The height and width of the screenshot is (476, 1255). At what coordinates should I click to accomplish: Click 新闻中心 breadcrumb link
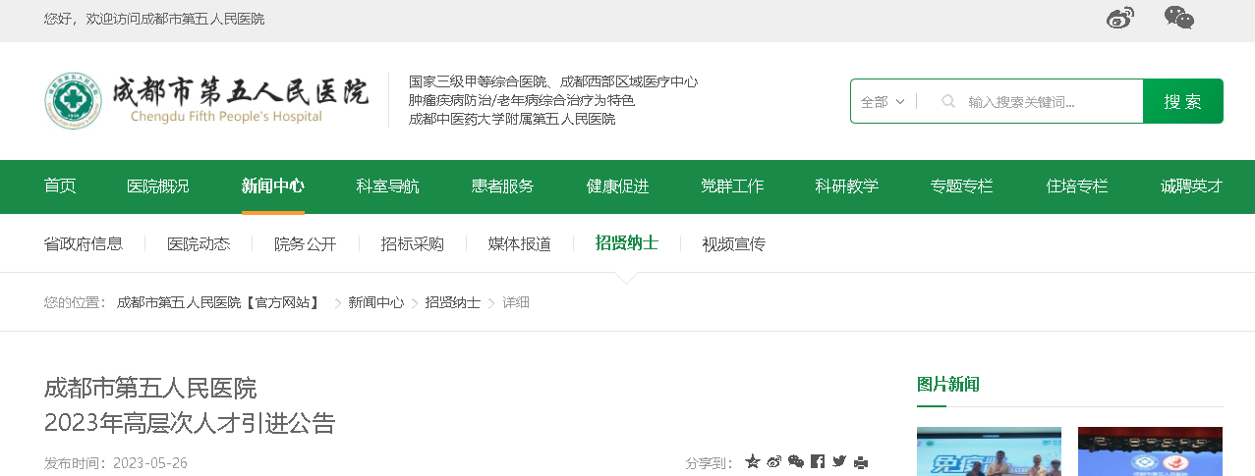point(375,302)
